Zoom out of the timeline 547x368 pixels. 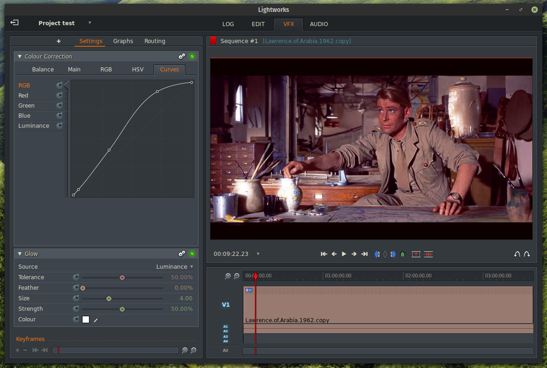coord(237,276)
